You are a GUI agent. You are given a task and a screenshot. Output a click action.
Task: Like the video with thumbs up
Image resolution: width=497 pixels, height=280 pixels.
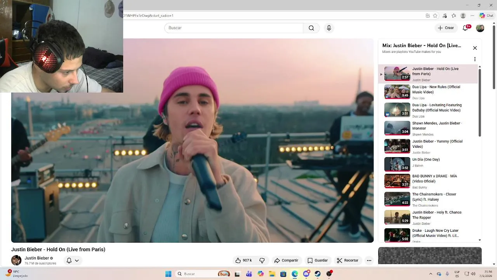244,261
